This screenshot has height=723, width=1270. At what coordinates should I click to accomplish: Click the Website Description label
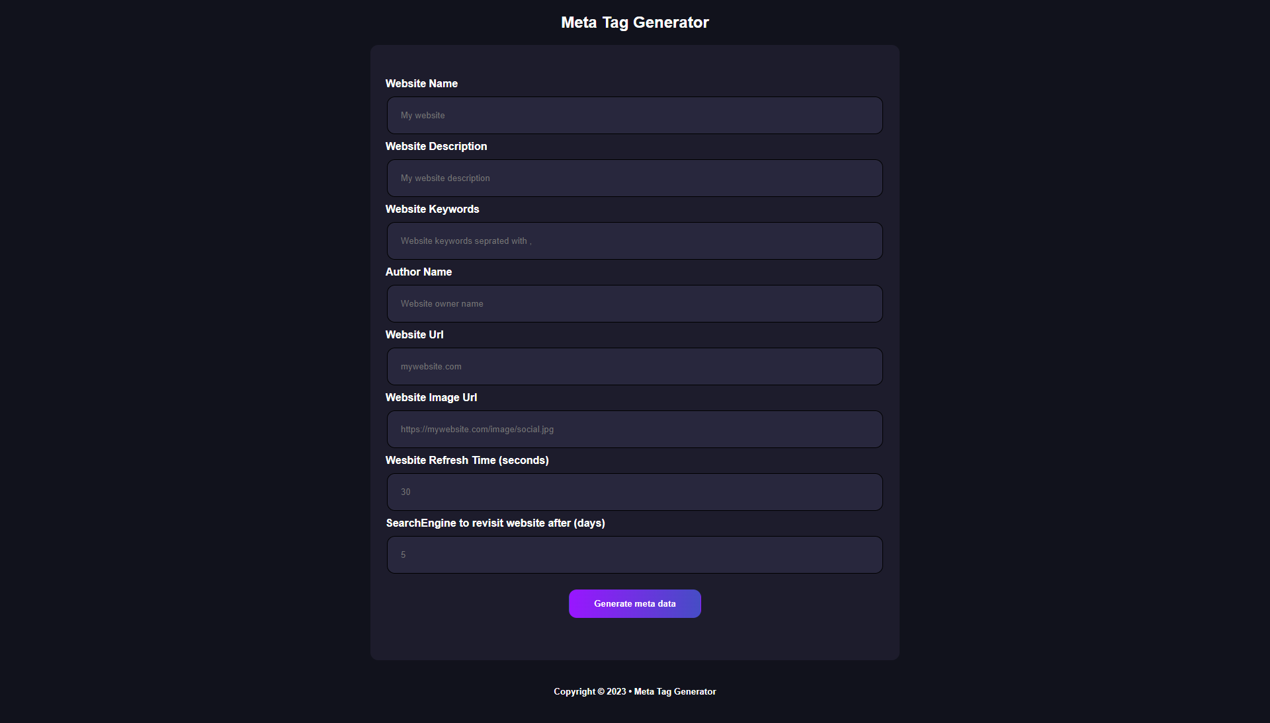click(436, 146)
